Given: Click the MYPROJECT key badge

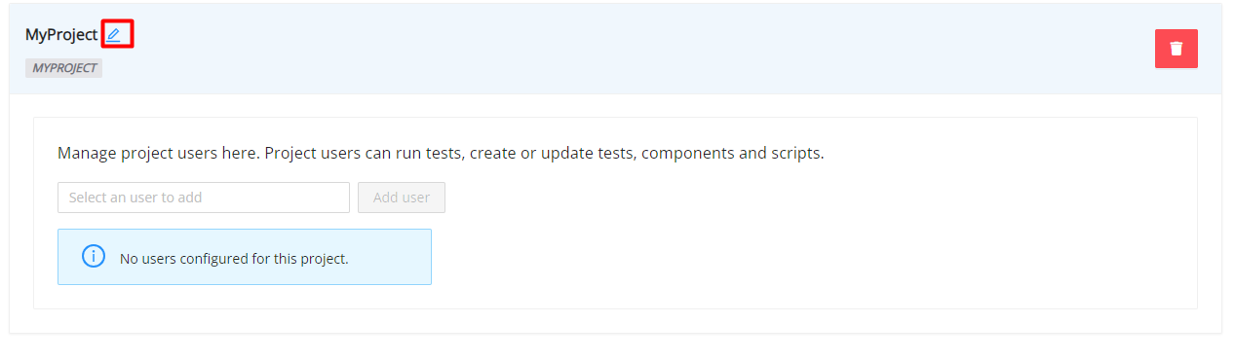Looking at the screenshot, I should pos(64,68).
